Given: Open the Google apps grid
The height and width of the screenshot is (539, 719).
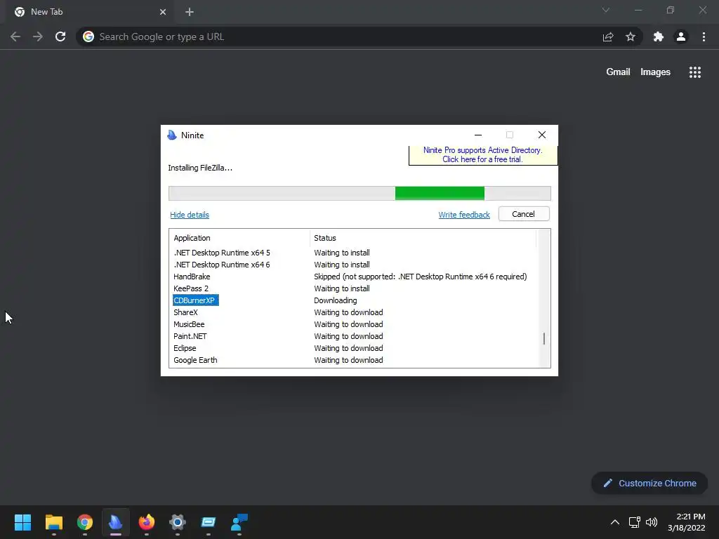Looking at the screenshot, I should [695, 72].
